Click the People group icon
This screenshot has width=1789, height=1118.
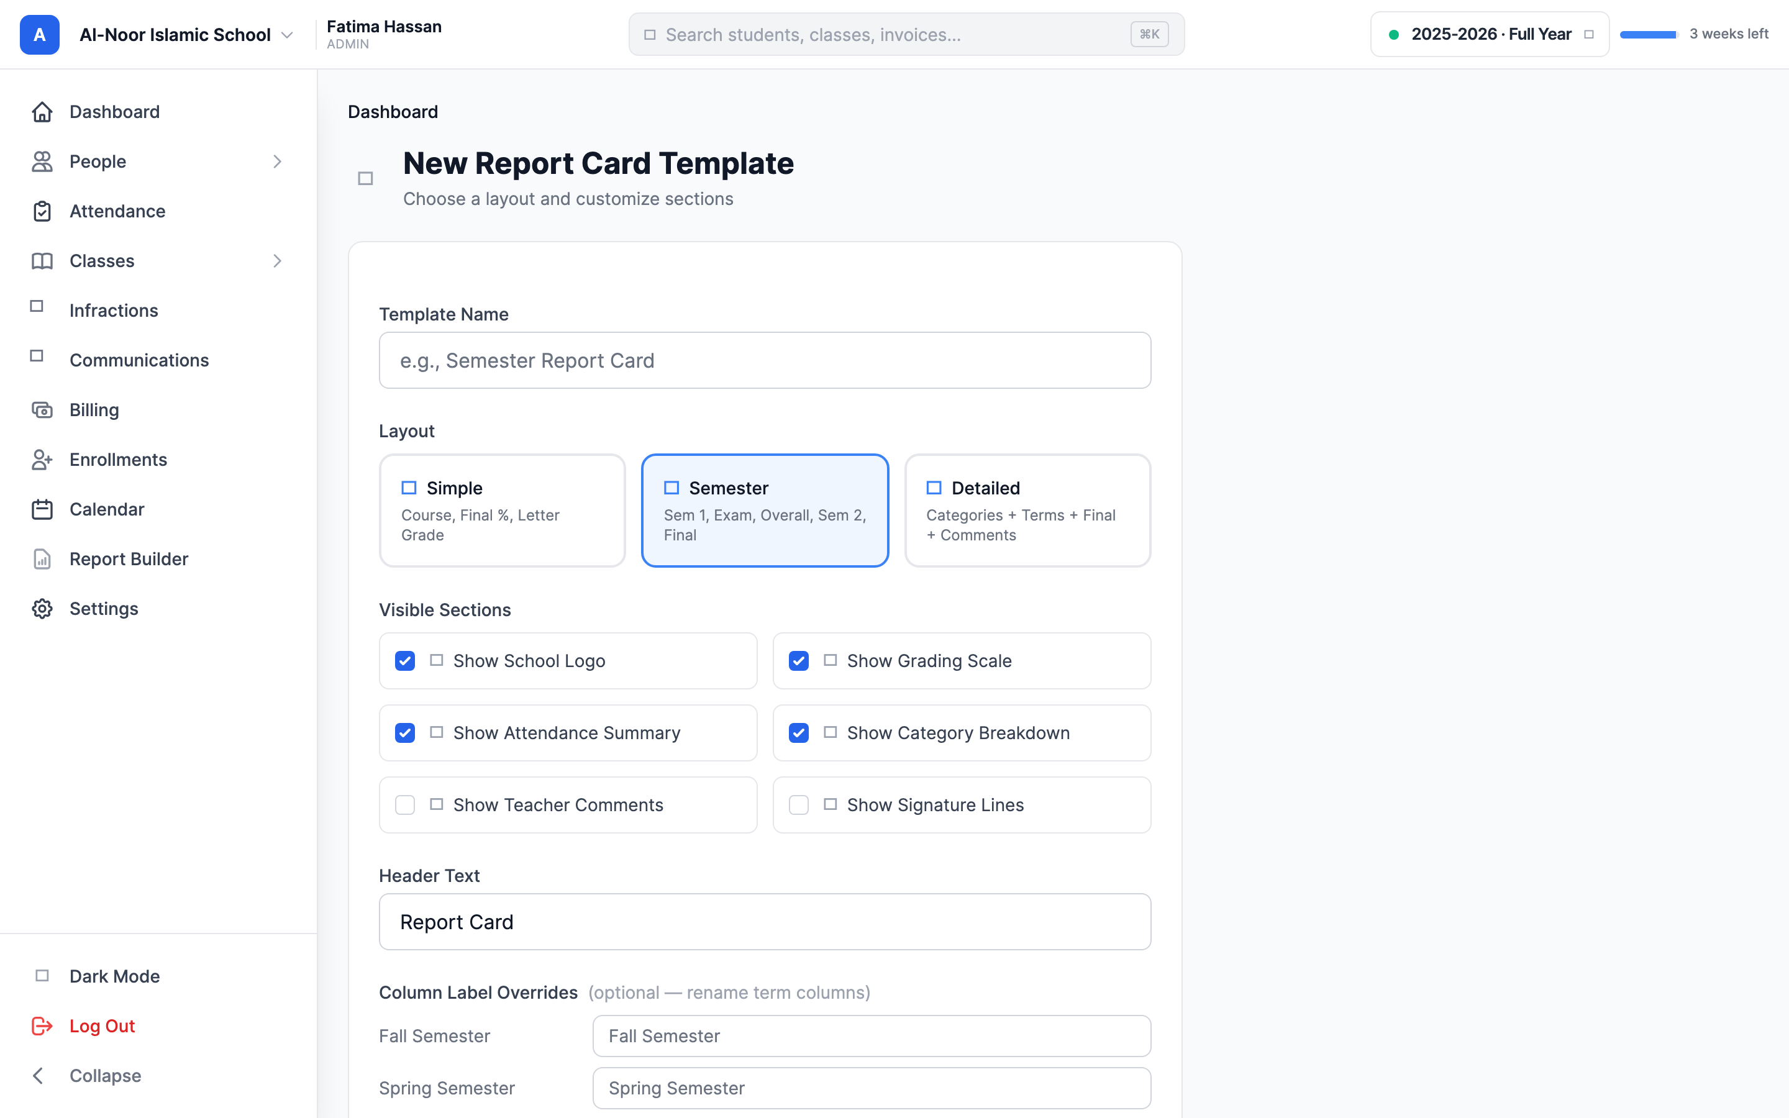point(42,161)
